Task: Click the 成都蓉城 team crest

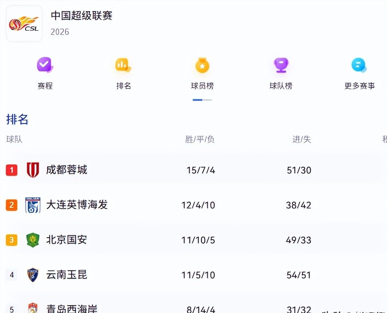Action: [33, 170]
